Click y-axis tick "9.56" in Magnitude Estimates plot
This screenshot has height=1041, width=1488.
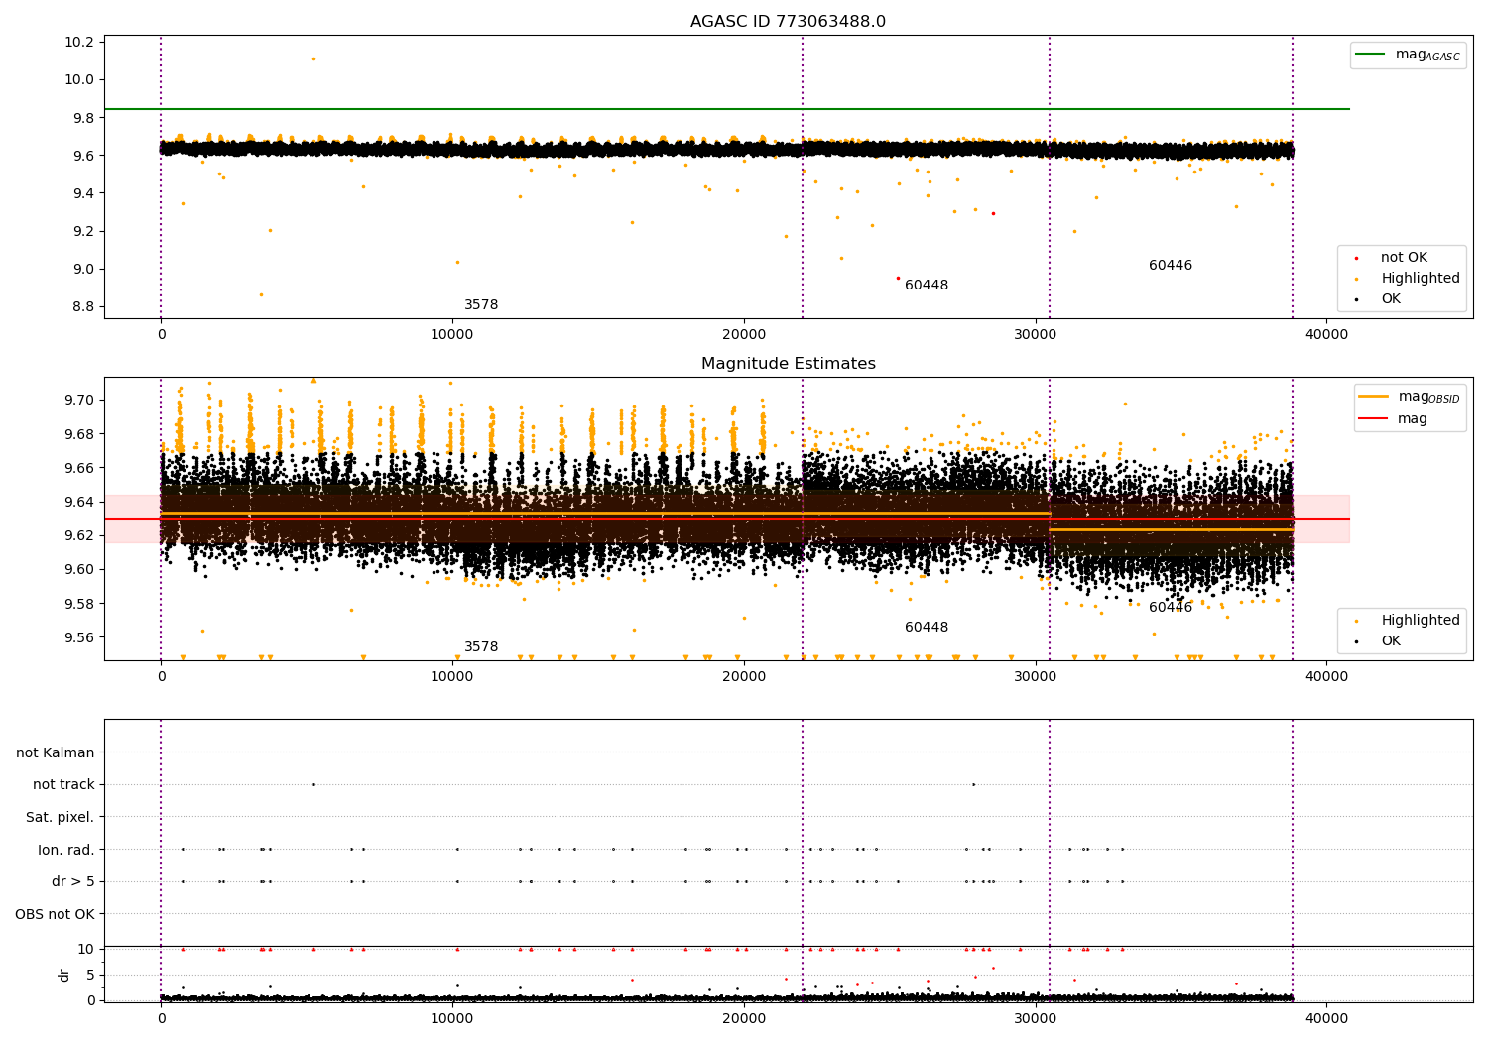click(79, 637)
